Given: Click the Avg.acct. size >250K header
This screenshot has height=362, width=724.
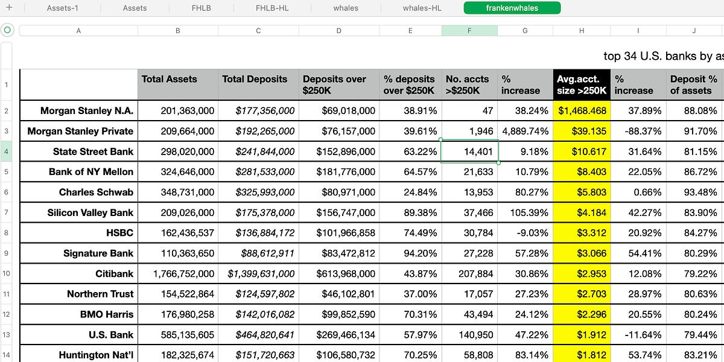Looking at the screenshot, I should pos(582,84).
